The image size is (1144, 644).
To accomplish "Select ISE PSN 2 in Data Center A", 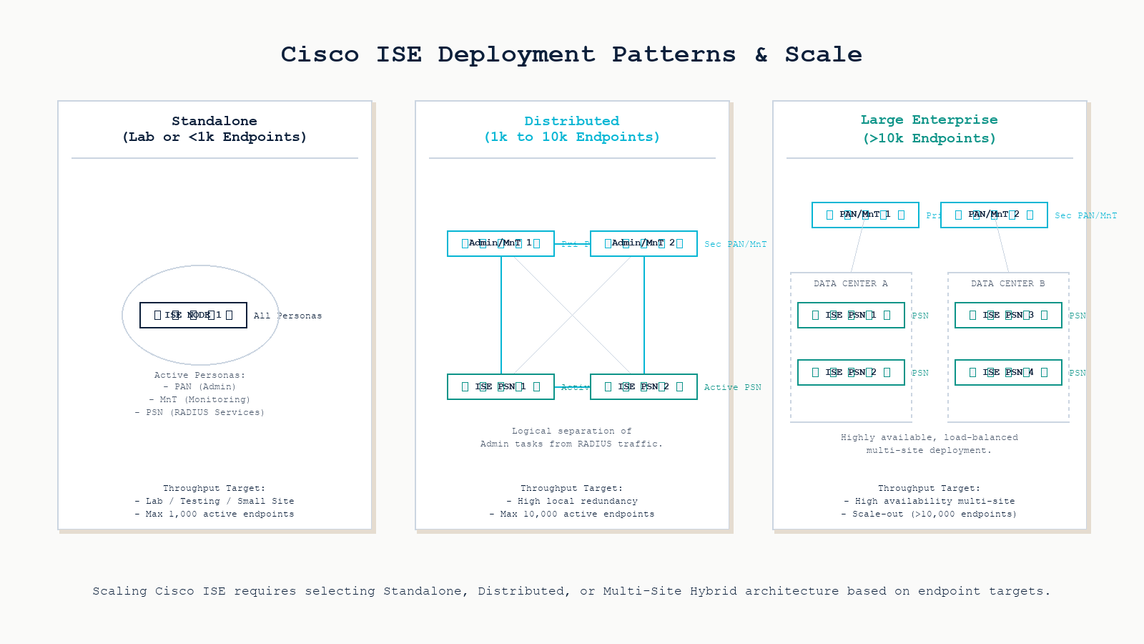I will [x=851, y=372].
